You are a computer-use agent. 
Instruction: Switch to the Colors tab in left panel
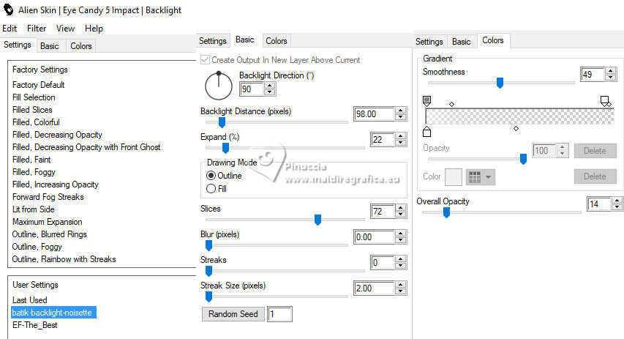[81, 45]
